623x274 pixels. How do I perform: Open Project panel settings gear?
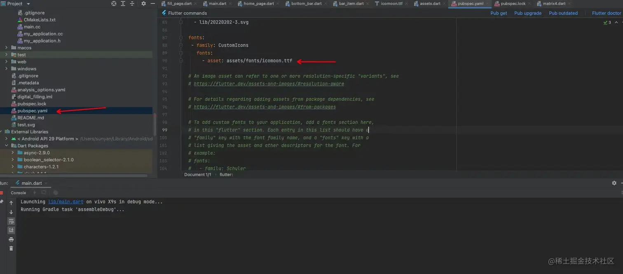143,4
